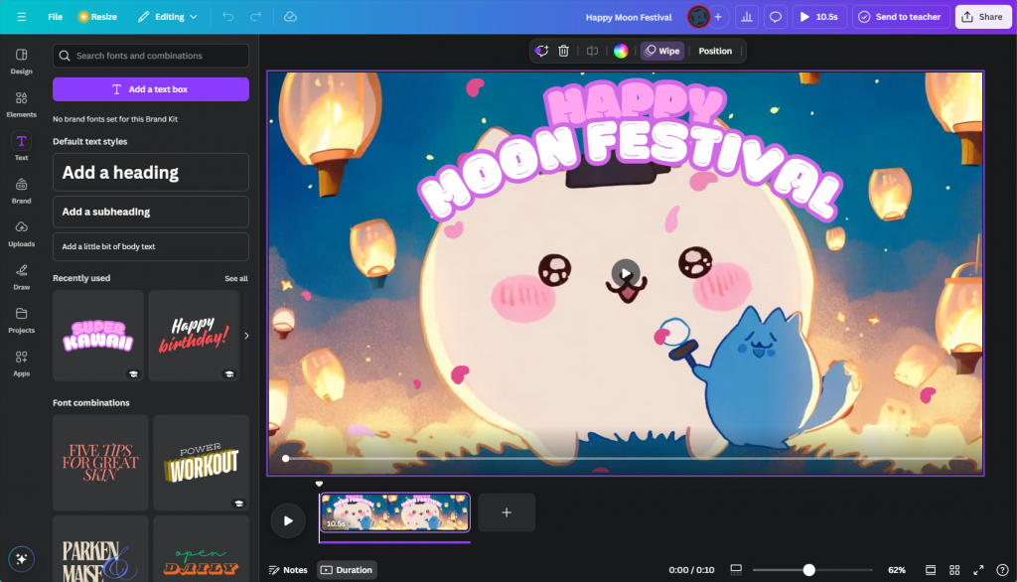Adjust the zoom slider handle
This screenshot has height=582, width=1017.
click(808, 570)
